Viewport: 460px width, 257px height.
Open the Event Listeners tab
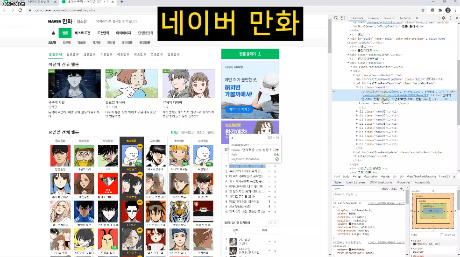(x=355, y=183)
